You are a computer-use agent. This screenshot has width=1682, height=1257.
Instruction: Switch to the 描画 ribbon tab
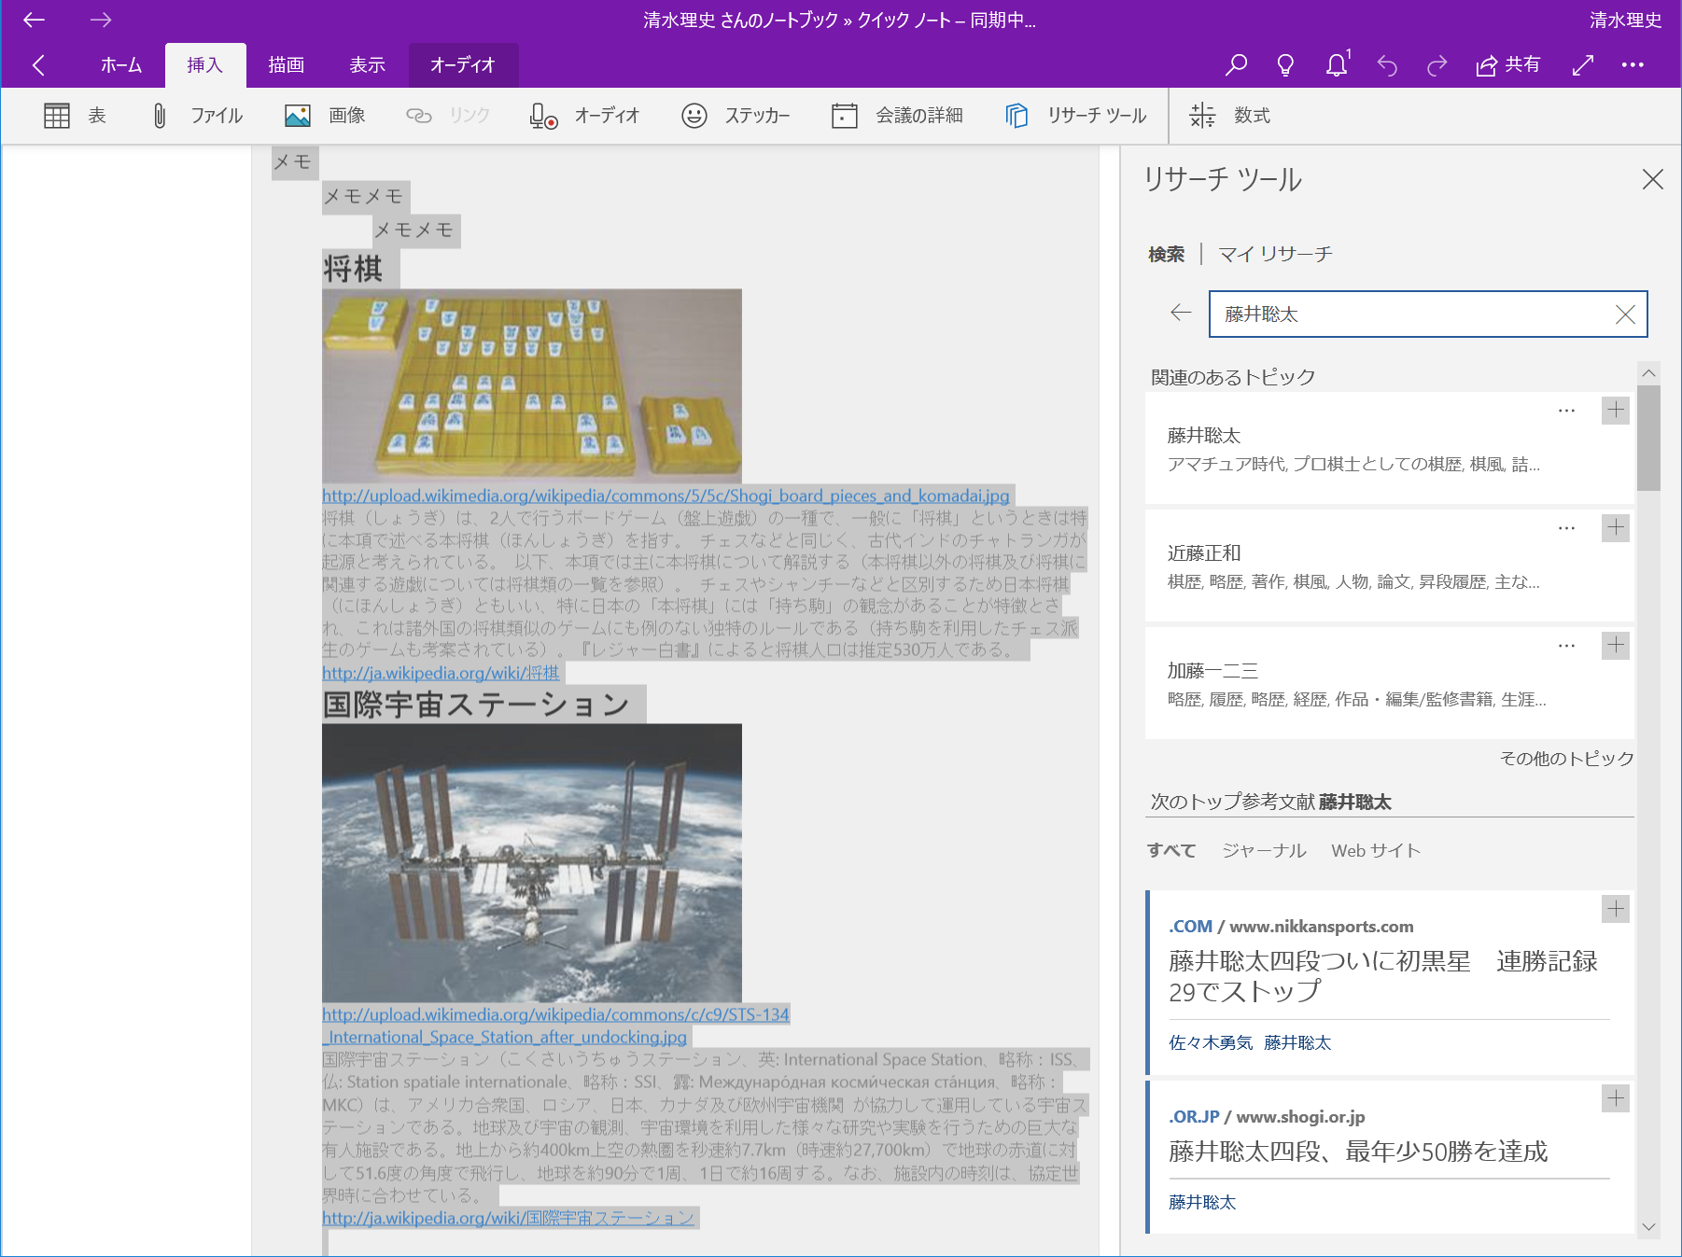point(286,64)
